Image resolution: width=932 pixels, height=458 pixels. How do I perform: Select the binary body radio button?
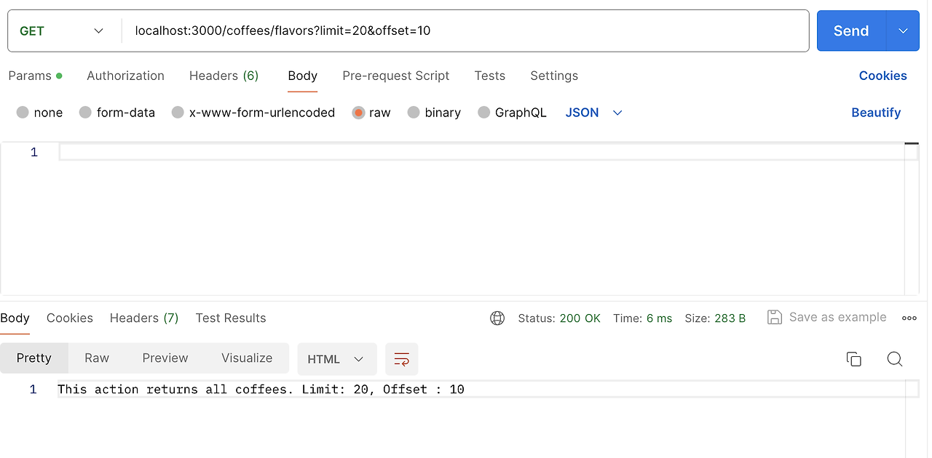pyautogui.click(x=414, y=113)
